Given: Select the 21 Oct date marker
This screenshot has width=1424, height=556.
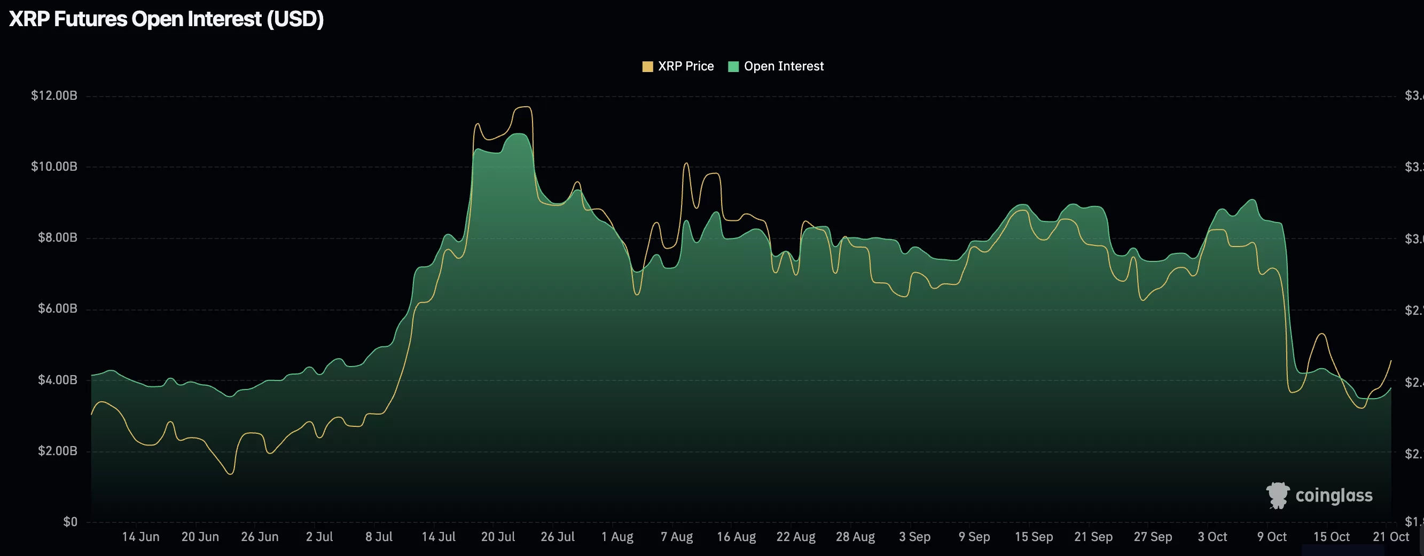Looking at the screenshot, I should (x=1391, y=537).
